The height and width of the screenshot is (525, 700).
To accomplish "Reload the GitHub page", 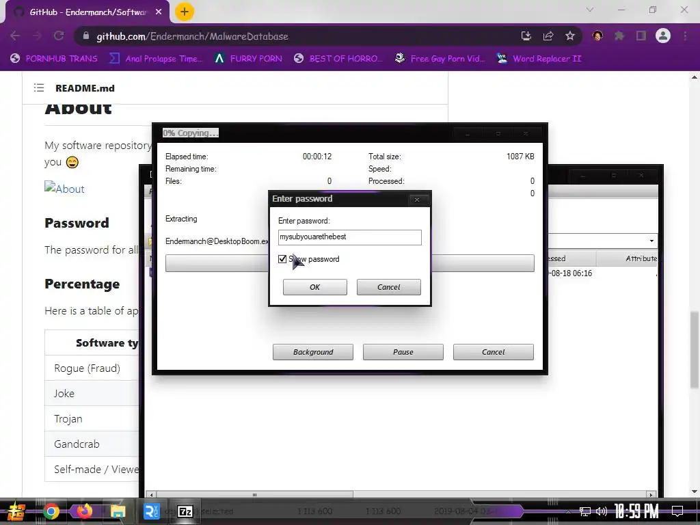I will point(59,36).
